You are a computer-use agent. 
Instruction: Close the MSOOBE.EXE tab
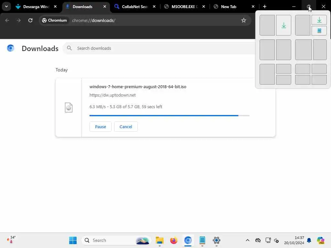coord(204,6)
